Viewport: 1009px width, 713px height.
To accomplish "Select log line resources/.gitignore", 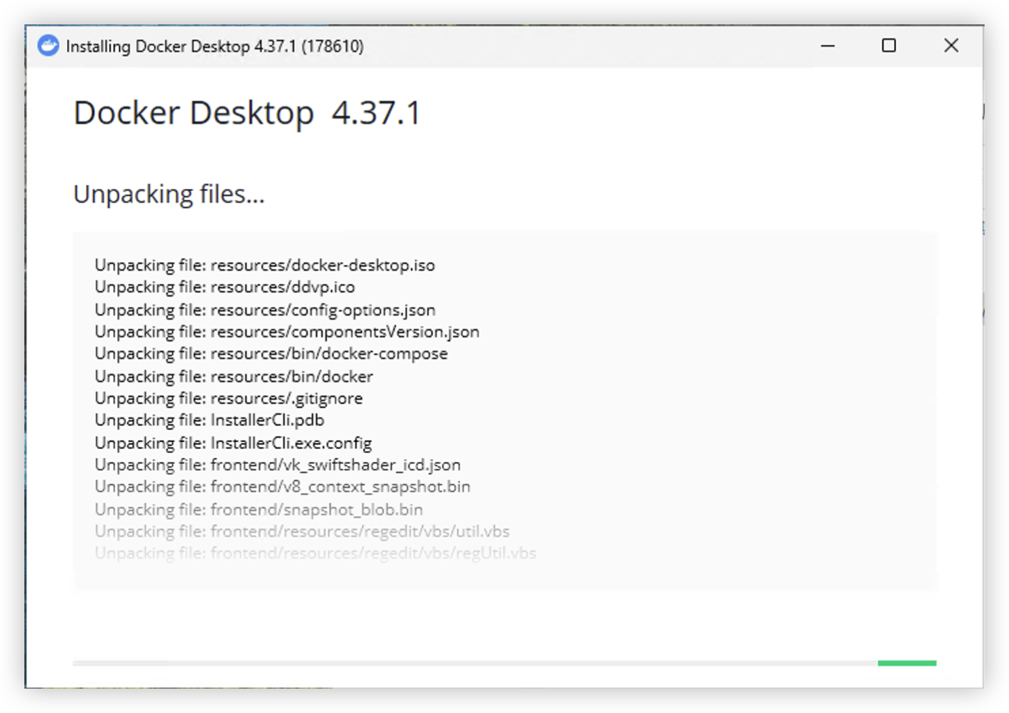I will coord(229,398).
